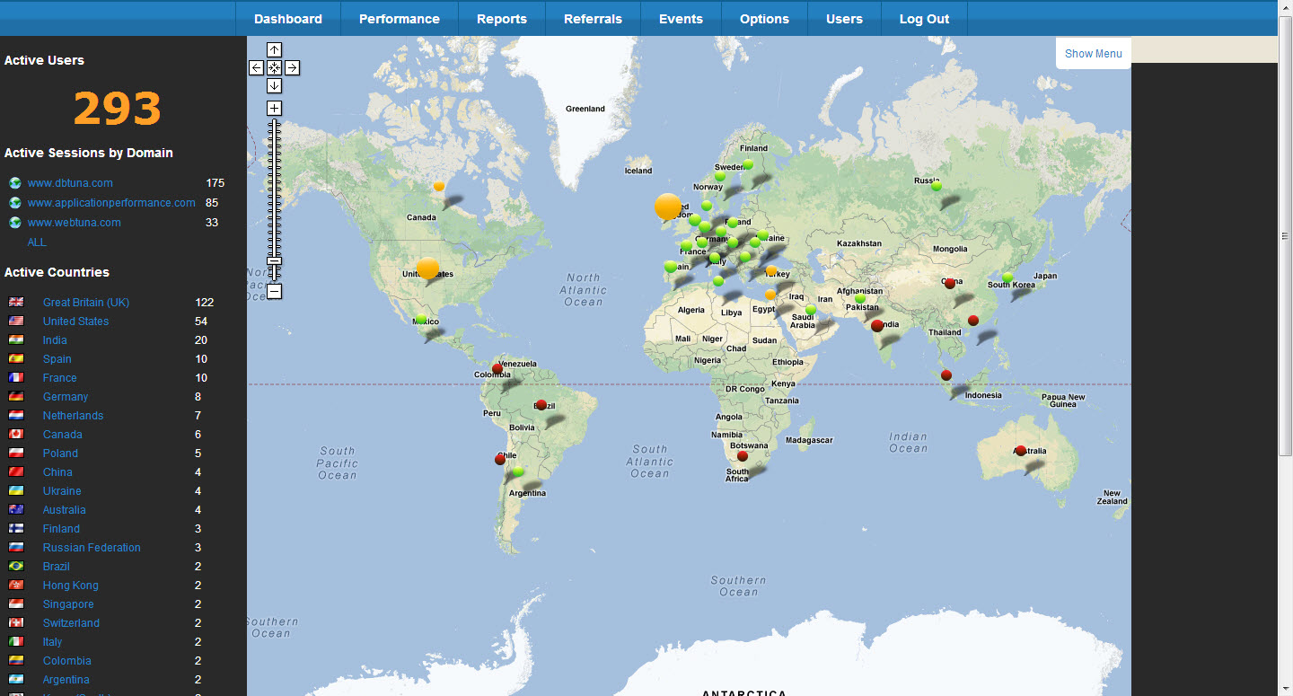1293x696 pixels.
Task: Click the map pan left arrow
Action: pyautogui.click(x=257, y=68)
